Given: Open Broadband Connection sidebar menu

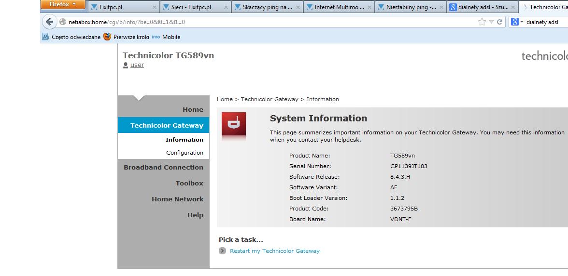Looking at the screenshot, I should (x=163, y=167).
